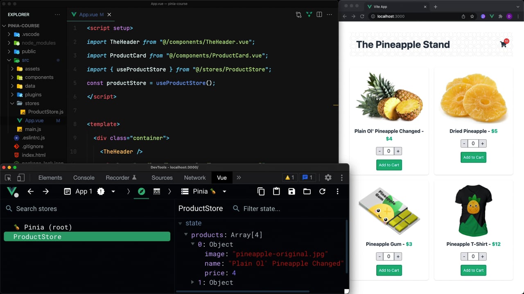Open App 1 selector dropdown
Image resolution: width=524 pixels, height=294 pixels.
pos(90,192)
